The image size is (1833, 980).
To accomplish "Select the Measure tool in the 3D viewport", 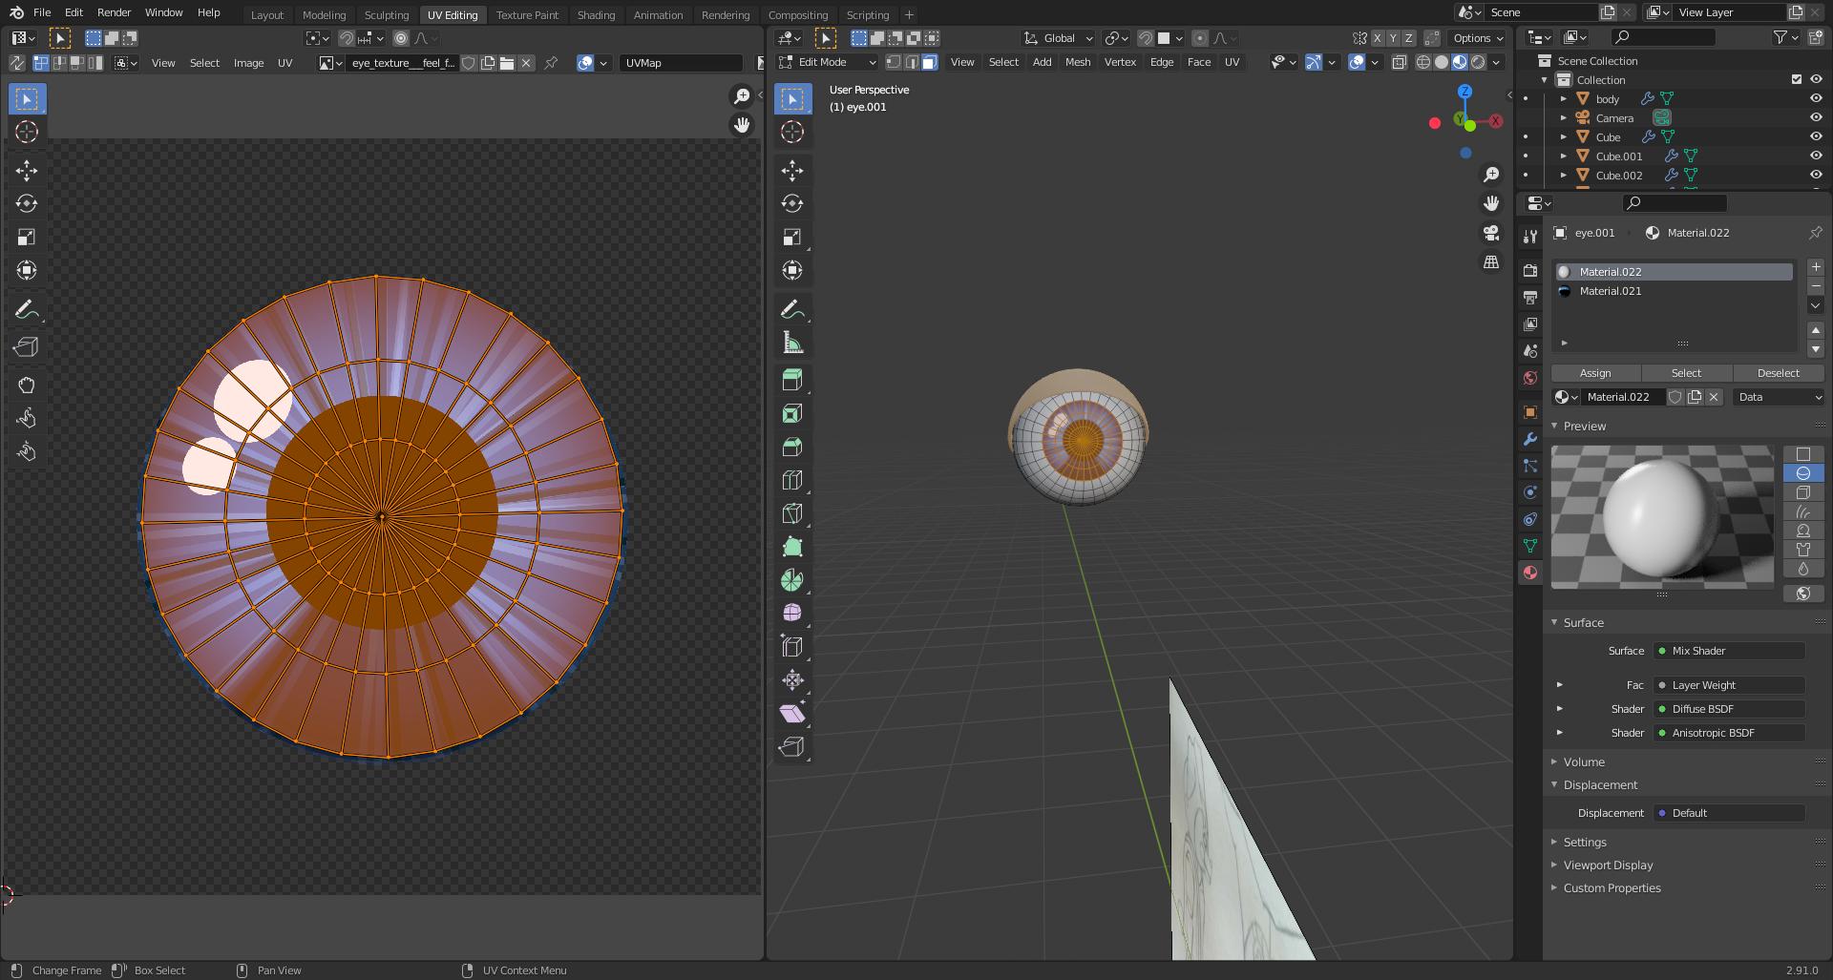I will [792, 343].
